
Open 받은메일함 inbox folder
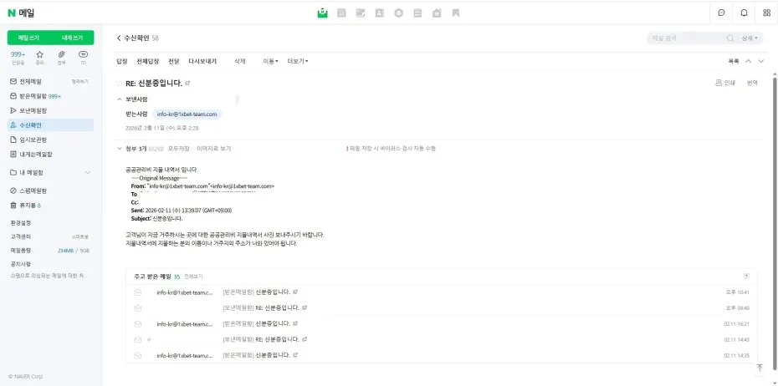coord(32,96)
